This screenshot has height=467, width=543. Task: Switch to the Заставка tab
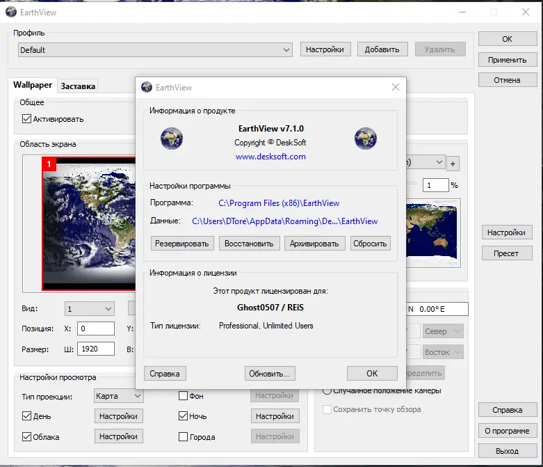[78, 86]
